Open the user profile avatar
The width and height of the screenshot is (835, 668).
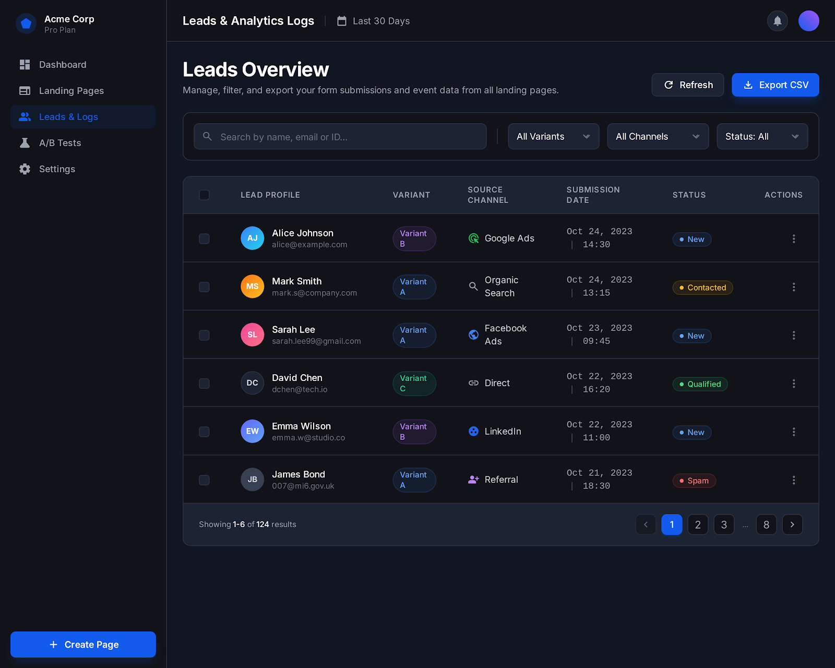(x=808, y=21)
